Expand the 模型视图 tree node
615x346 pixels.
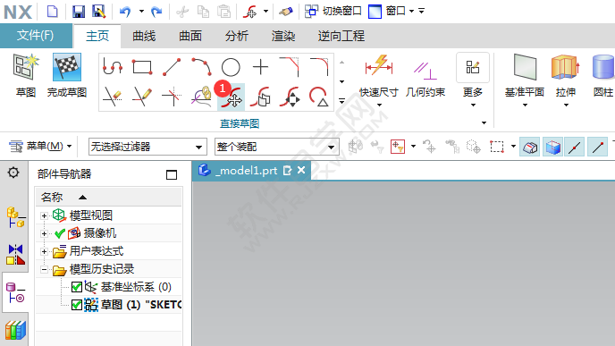pos(44,215)
